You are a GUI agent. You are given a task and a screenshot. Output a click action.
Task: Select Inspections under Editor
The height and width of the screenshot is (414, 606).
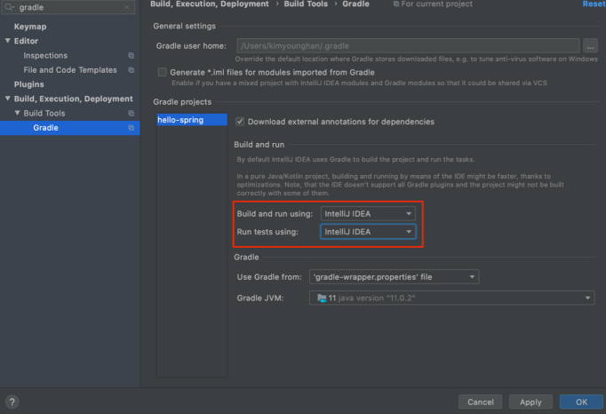[x=45, y=56]
